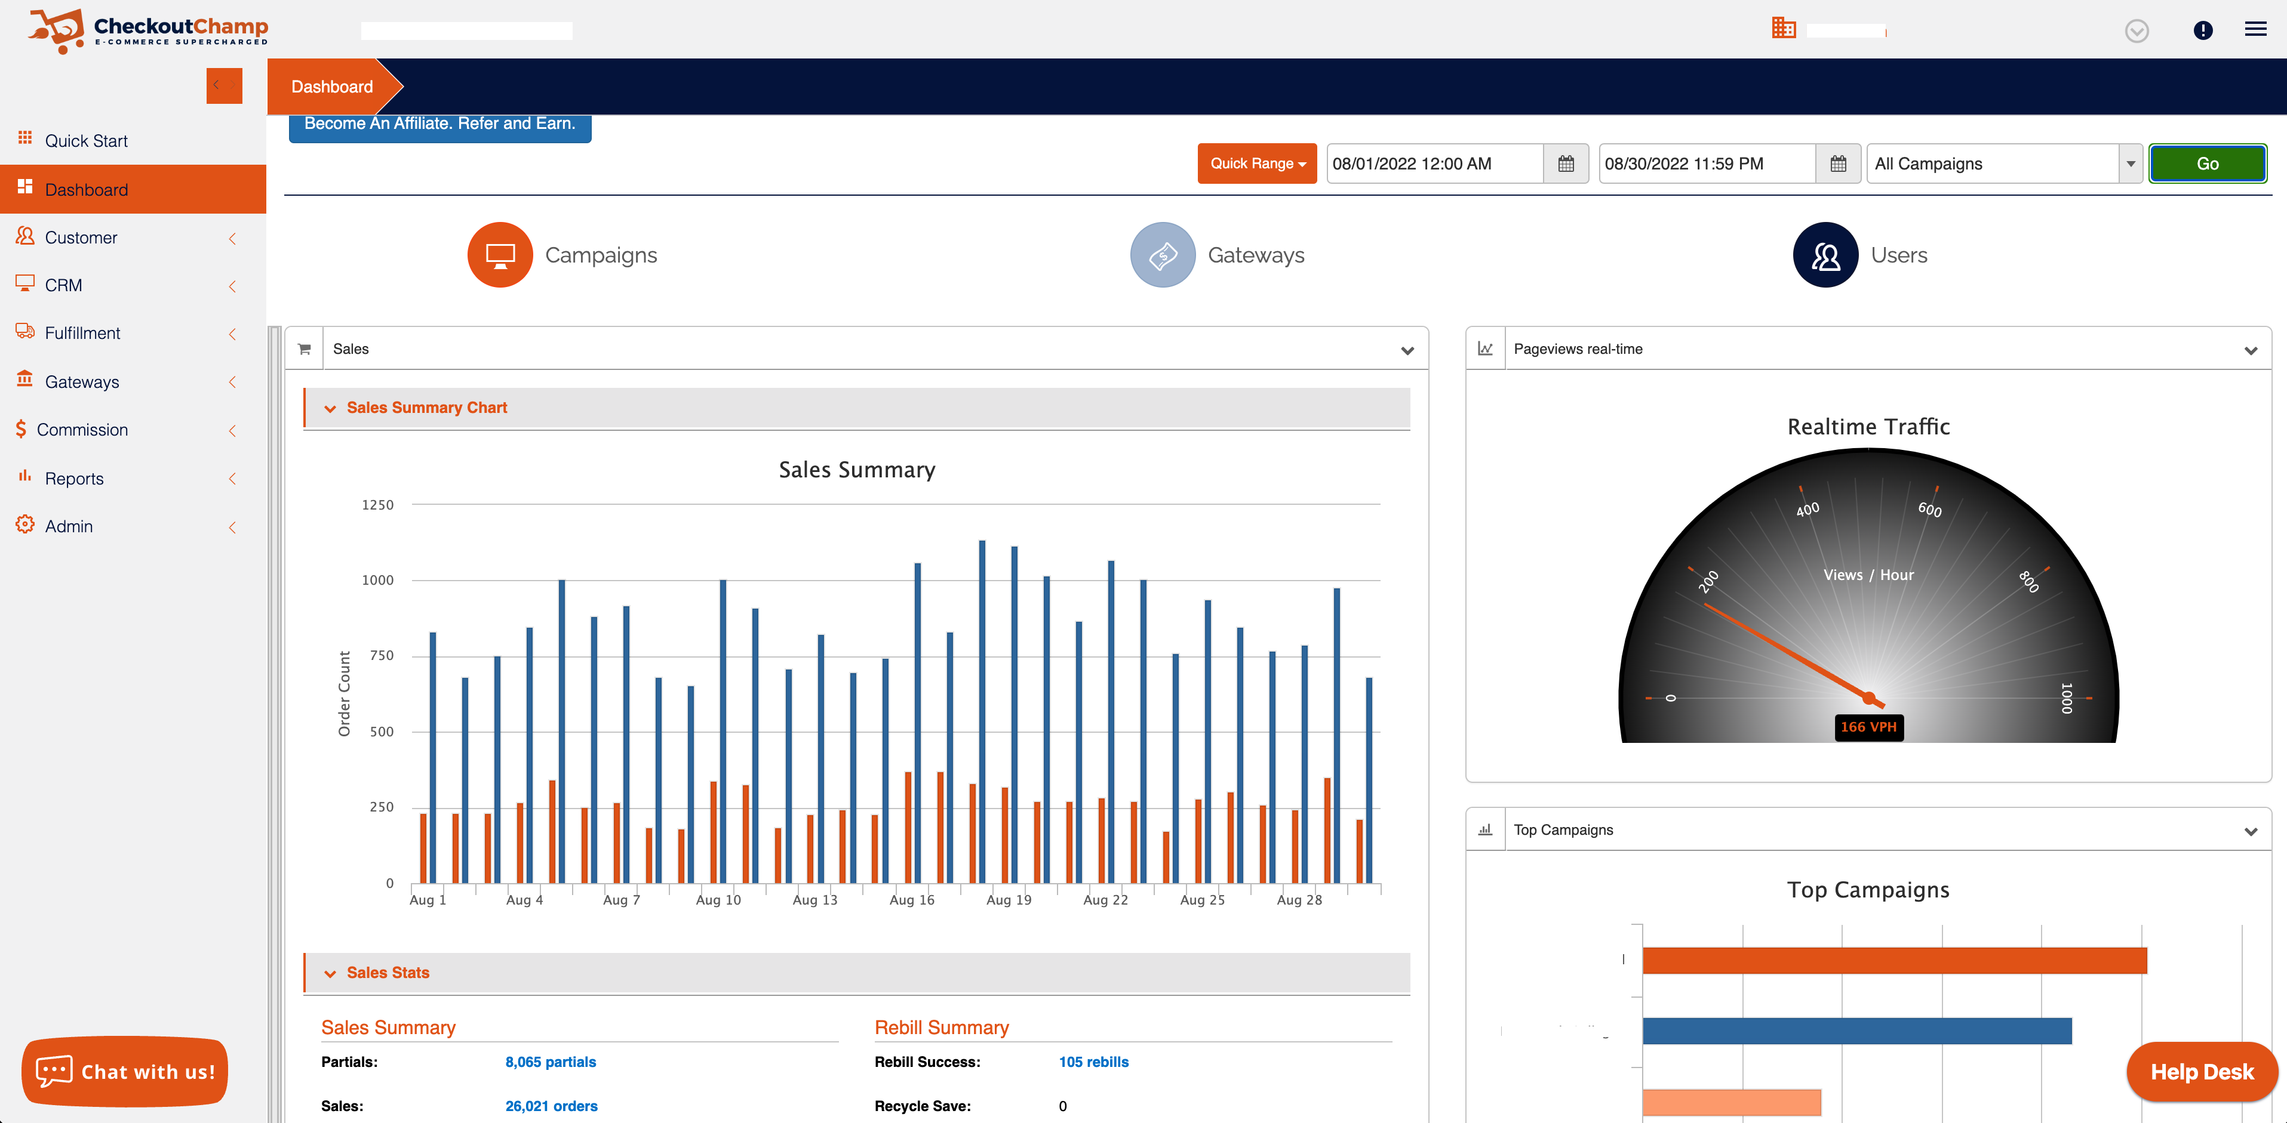
Task: Click the green Go button
Action: [x=2207, y=163]
